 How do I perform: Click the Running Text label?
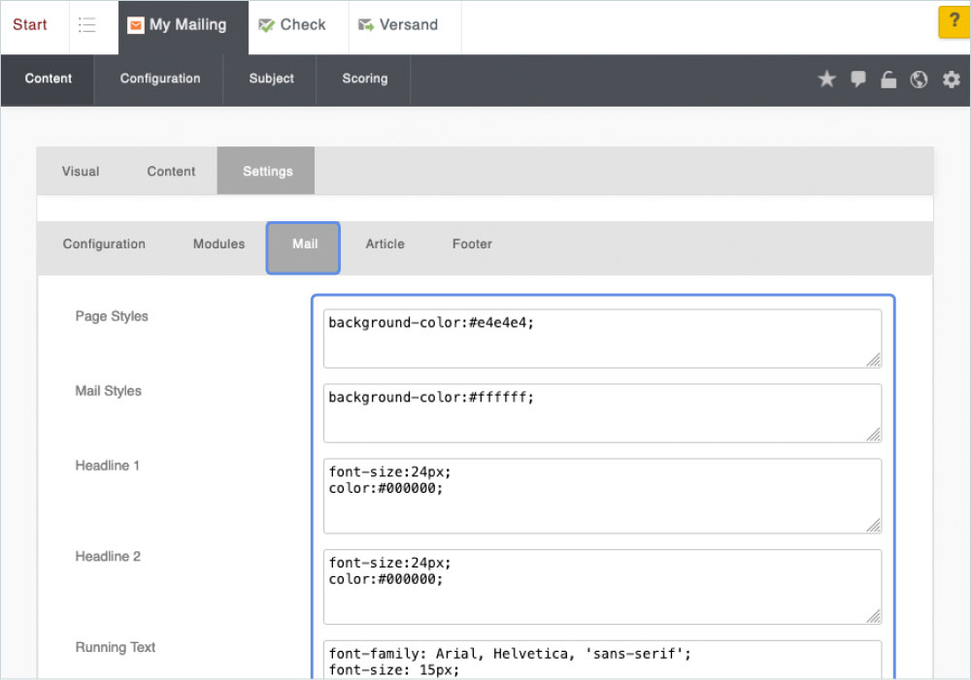pos(116,647)
